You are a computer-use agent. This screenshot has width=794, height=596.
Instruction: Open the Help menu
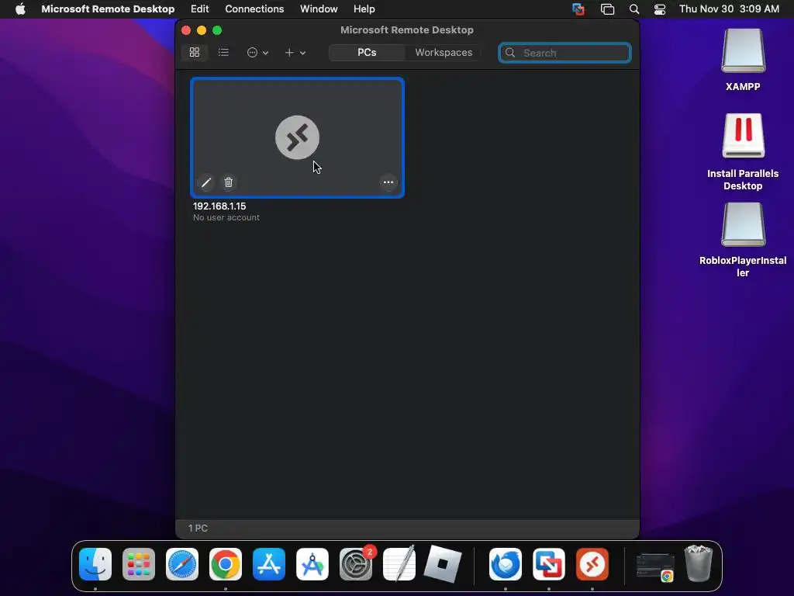coord(364,9)
